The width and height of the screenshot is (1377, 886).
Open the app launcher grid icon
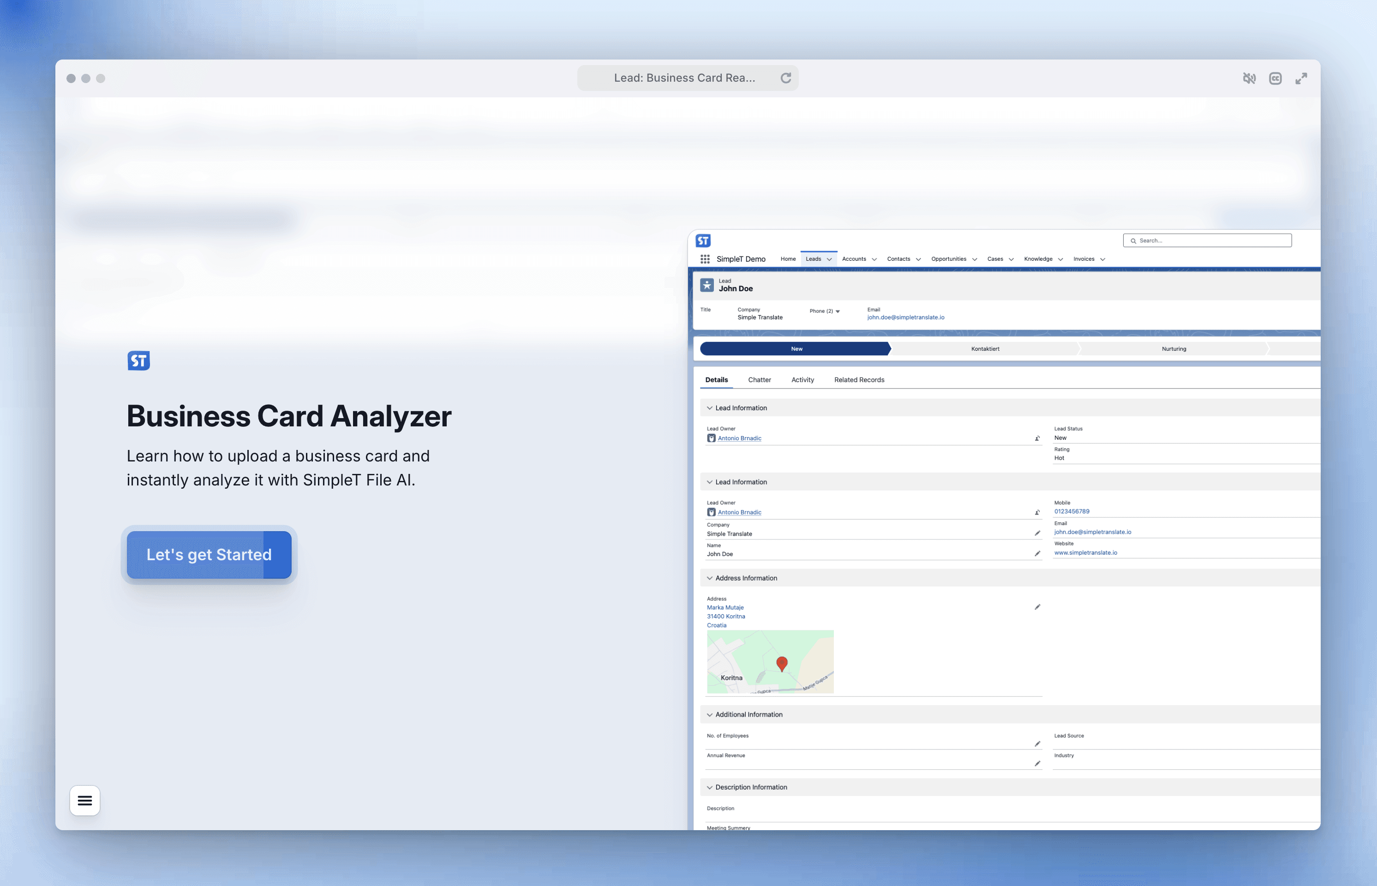705,259
